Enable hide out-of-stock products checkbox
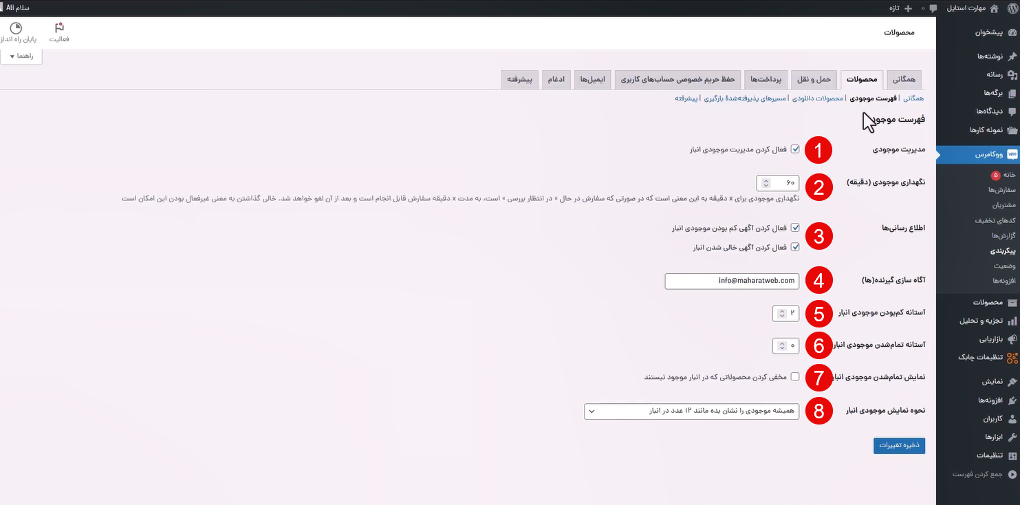Viewport: 1020px width, 505px height. point(795,377)
